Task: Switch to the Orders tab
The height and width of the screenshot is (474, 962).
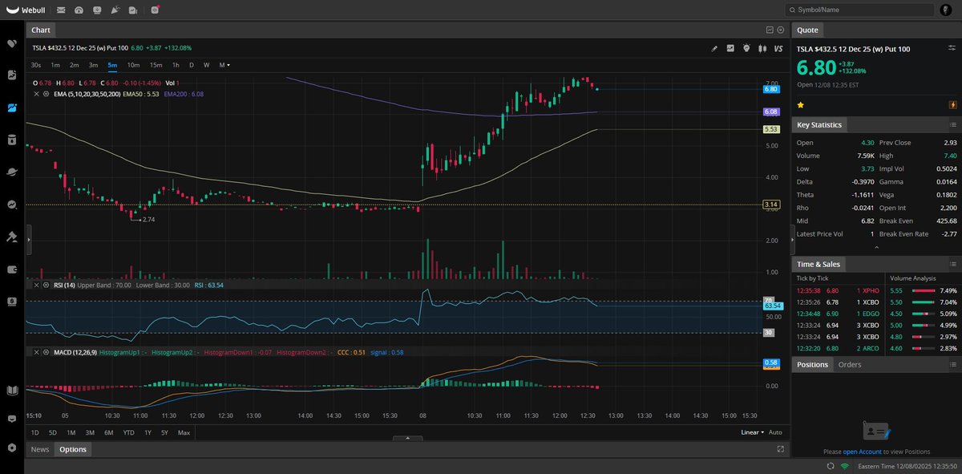Action: [x=849, y=364]
